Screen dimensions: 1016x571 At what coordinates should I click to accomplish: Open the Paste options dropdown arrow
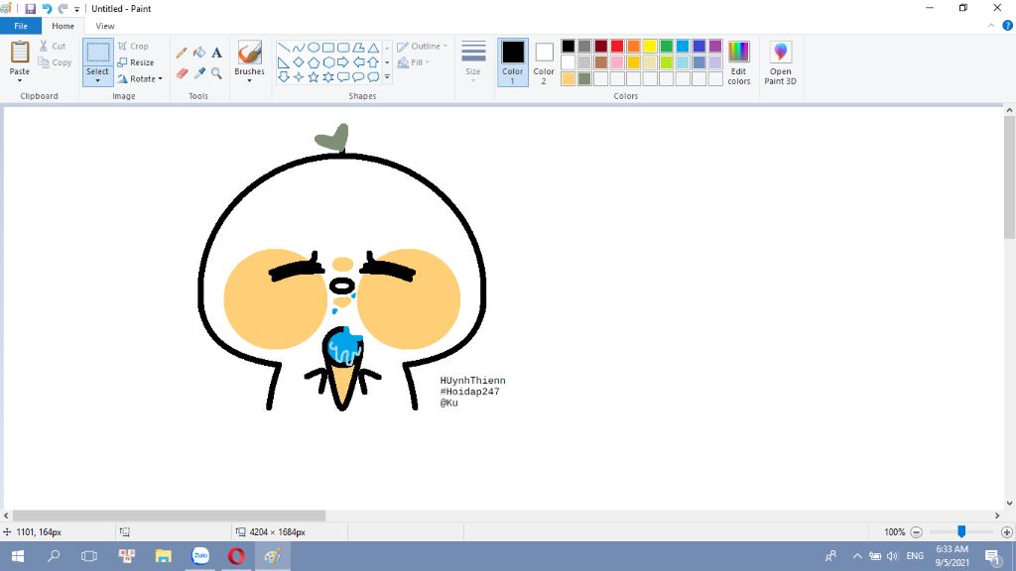tap(20, 81)
